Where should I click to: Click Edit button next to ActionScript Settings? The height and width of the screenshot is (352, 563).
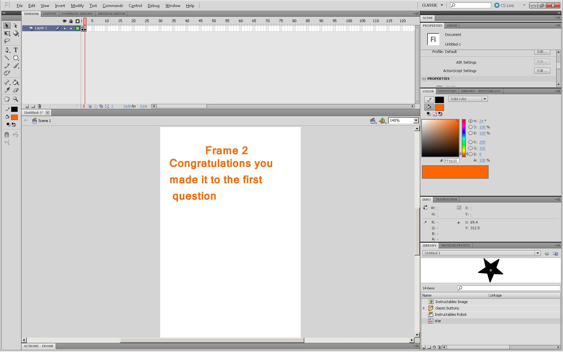coord(542,70)
